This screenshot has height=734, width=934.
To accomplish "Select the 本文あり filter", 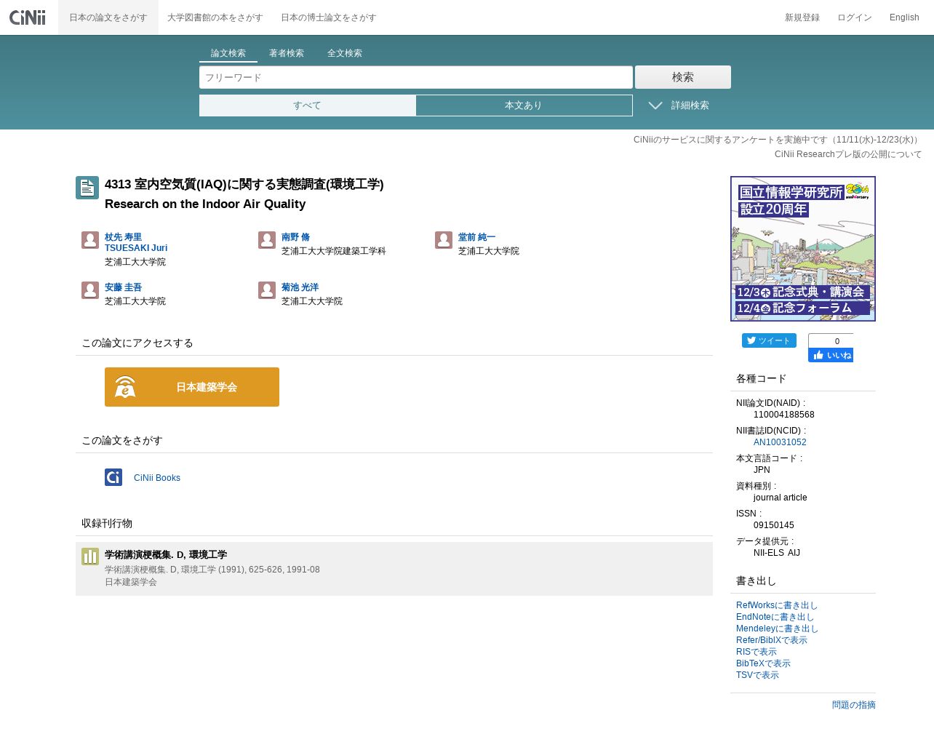I will pos(524,105).
